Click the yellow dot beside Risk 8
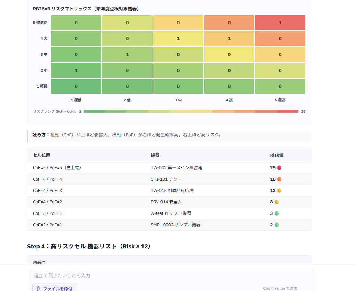Viewport: 356px width, 291px height. pyautogui.click(x=277, y=202)
